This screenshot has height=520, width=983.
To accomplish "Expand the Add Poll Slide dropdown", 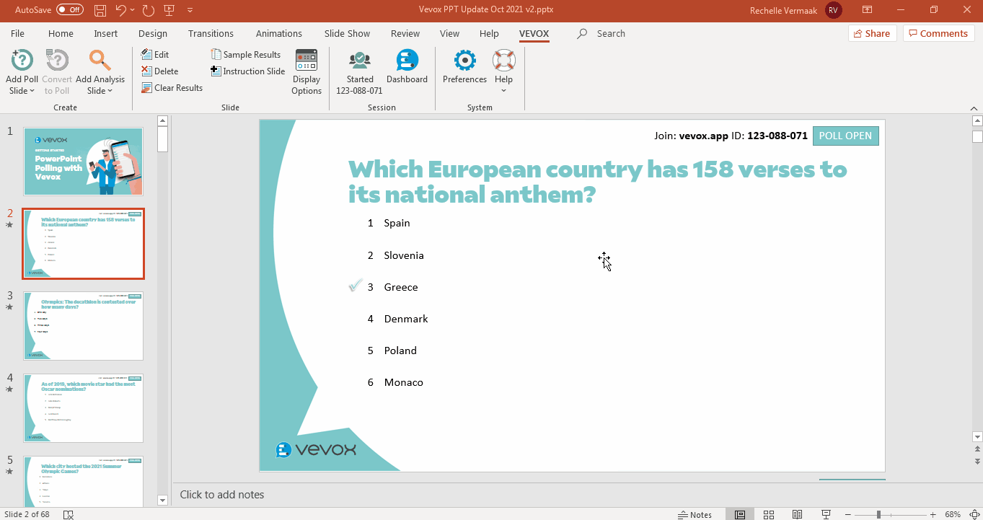I will (22, 91).
